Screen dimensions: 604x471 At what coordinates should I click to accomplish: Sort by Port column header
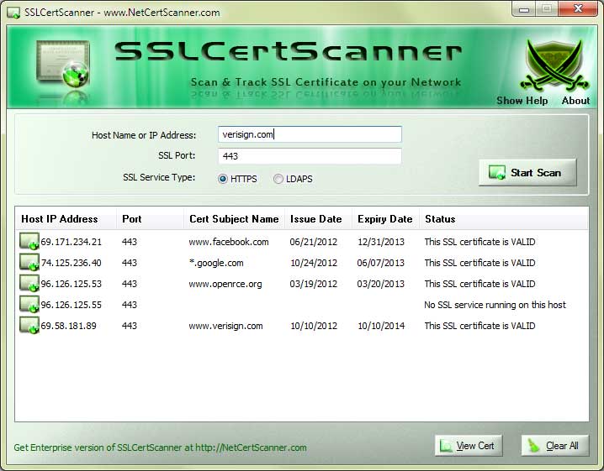[x=150, y=219]
